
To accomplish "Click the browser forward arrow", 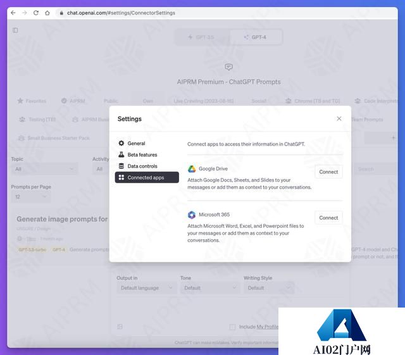I will (25, 13).
